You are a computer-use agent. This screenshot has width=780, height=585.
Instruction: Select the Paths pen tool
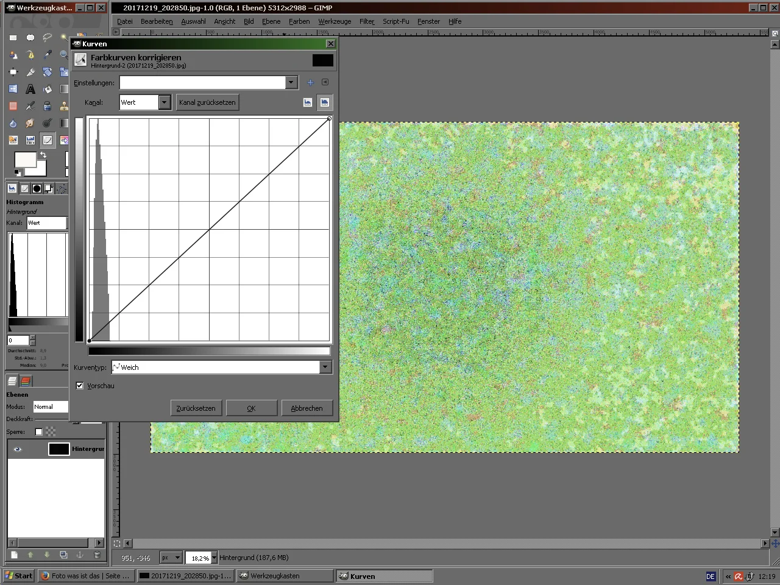click(30, 55)
